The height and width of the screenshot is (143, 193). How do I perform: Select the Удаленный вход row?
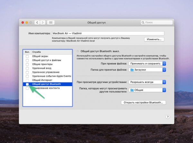pos(48,68)
